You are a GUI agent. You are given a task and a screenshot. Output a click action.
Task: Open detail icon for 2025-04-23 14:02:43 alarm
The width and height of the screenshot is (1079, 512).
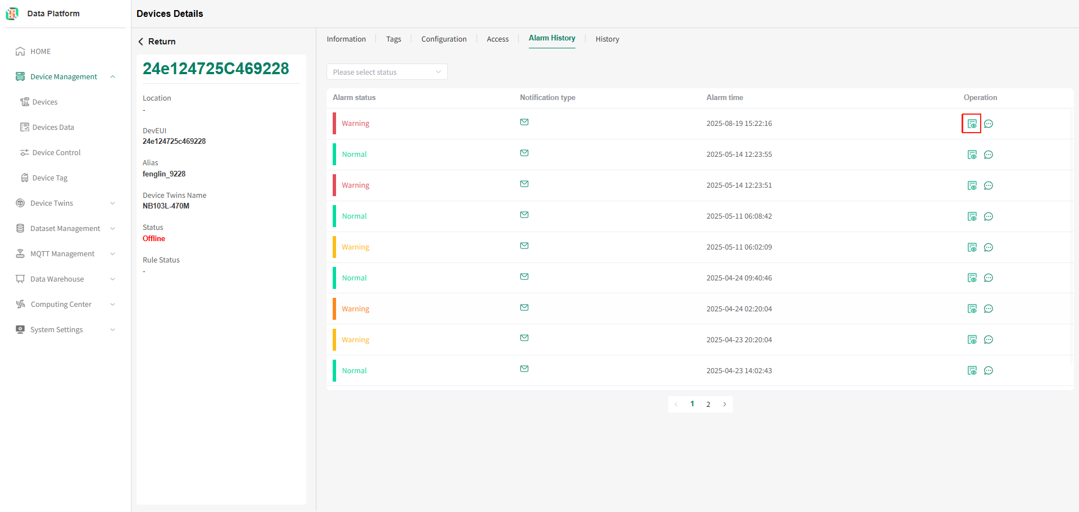click(972, 370)
